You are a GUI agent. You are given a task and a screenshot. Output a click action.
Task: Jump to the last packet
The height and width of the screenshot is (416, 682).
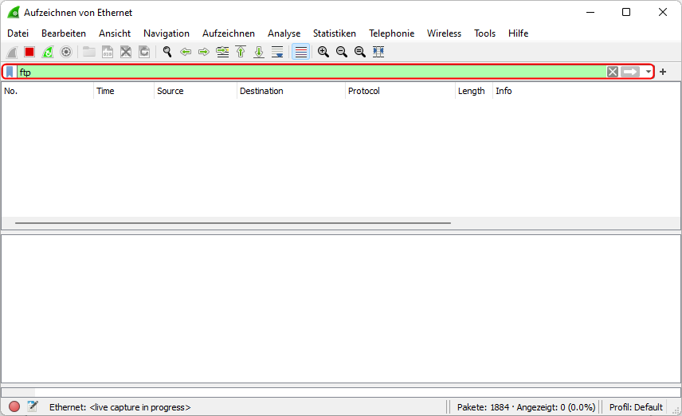pos(259,52)
